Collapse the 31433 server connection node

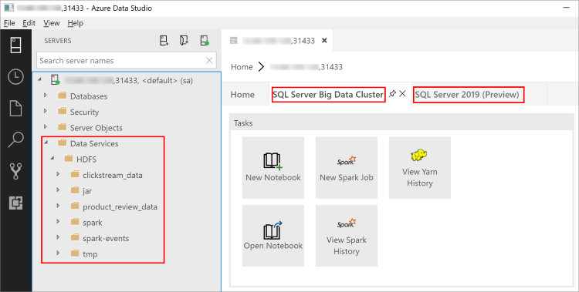[39, 79]
